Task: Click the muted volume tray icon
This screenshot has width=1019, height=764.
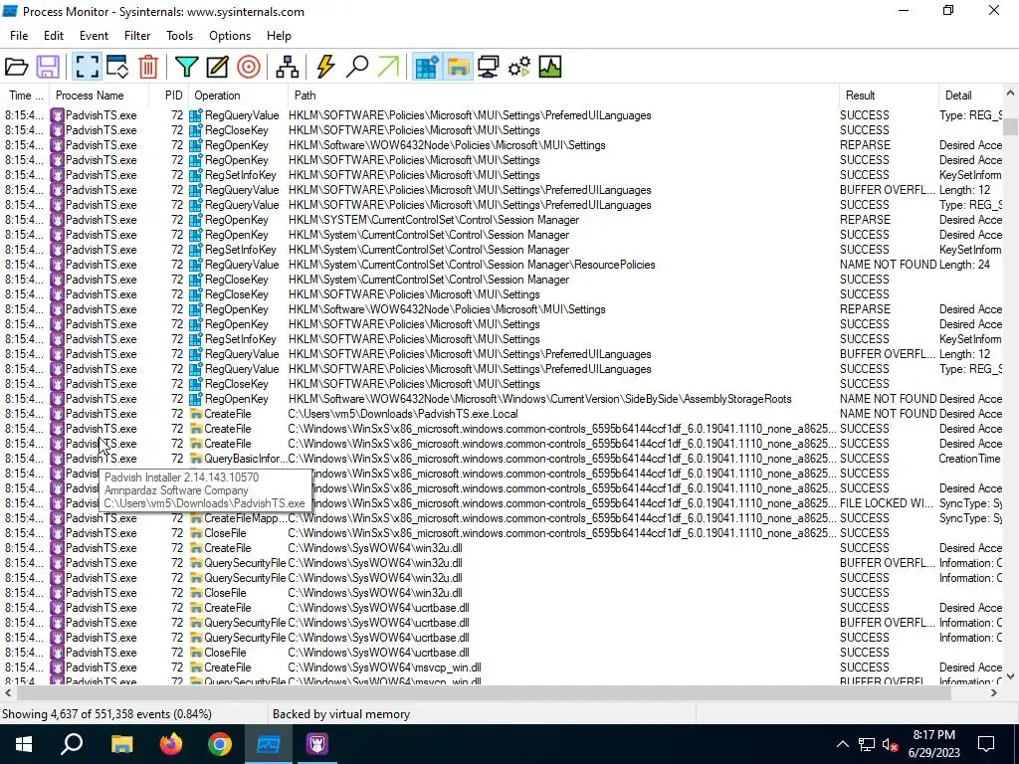Action: pyautogui.click(x=890, y=744)
